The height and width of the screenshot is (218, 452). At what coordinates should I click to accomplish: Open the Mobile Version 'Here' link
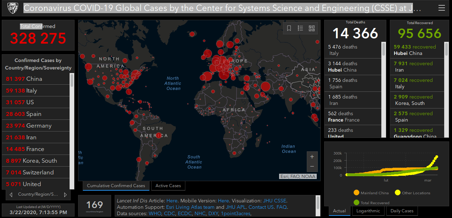(223, 201)
